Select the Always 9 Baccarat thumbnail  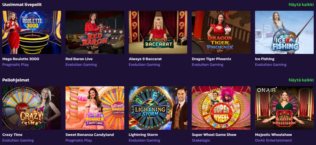158,32
